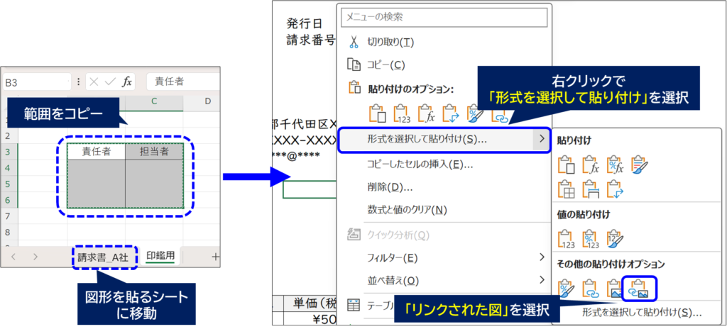Select コピーしたセルの挿入(E)... menu item
The height and width of the screenshot is (329, 727).
click(420, 164)
